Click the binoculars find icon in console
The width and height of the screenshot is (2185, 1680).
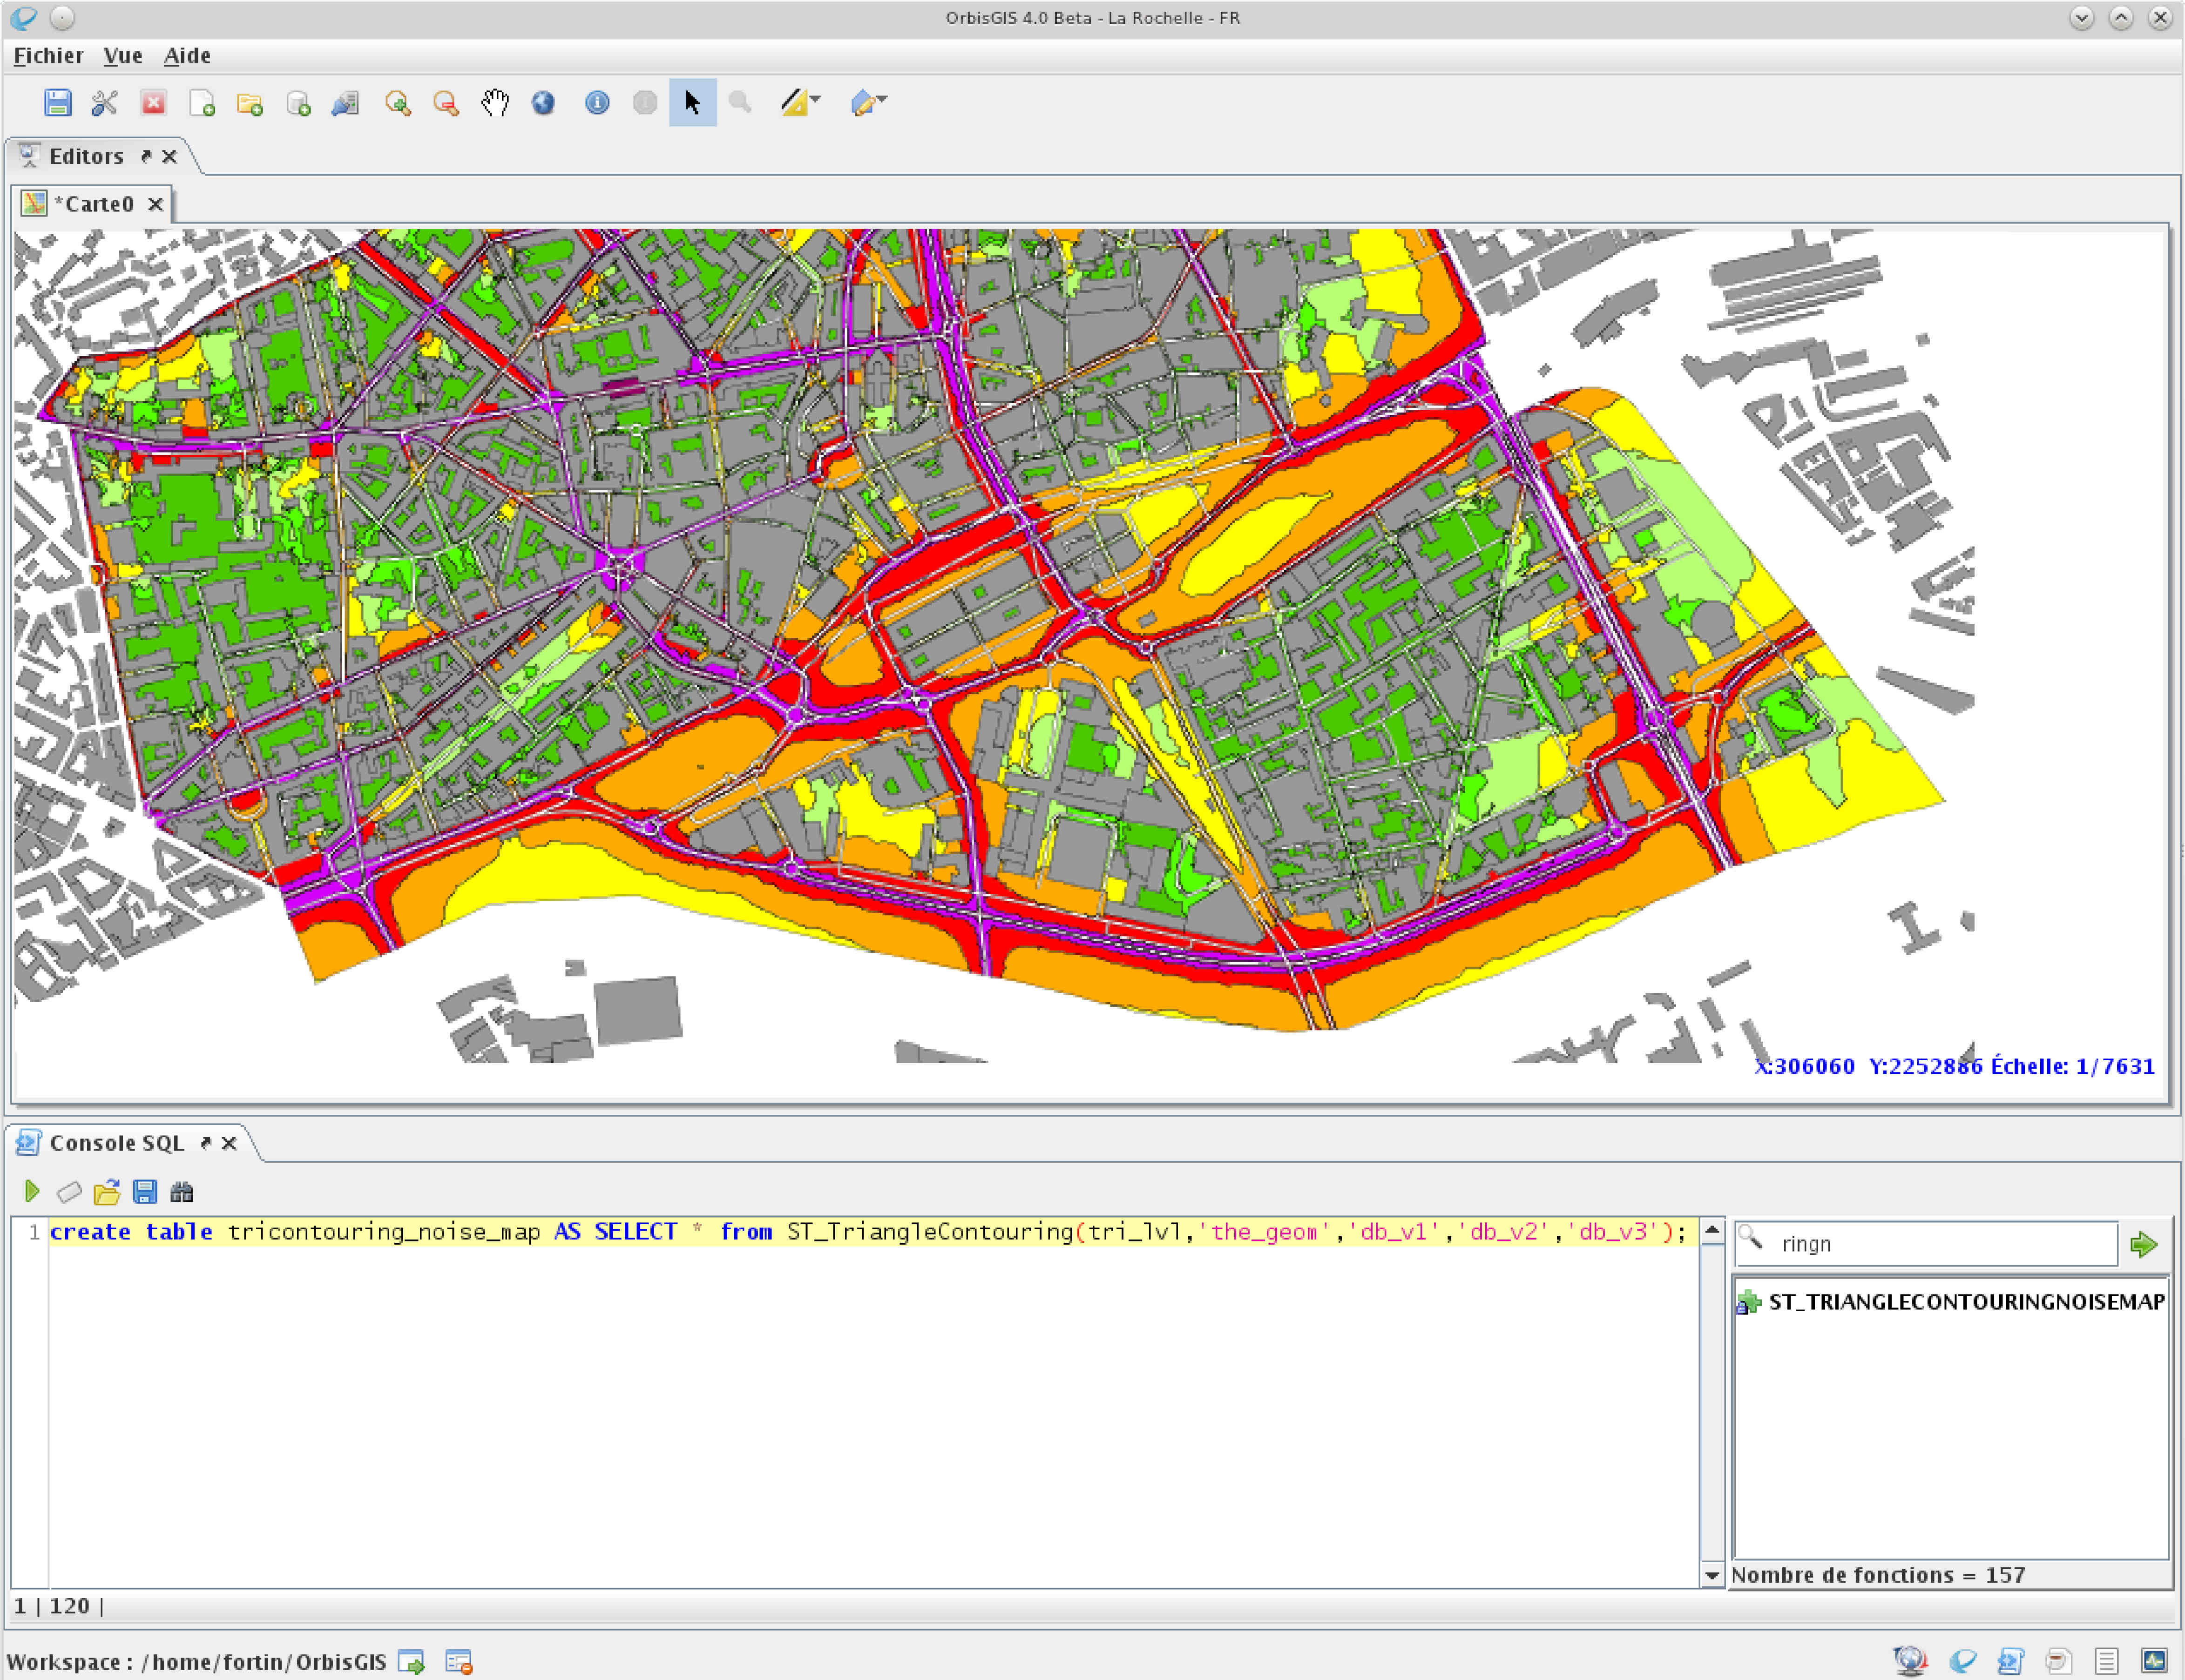click(x=182, y=1192)
